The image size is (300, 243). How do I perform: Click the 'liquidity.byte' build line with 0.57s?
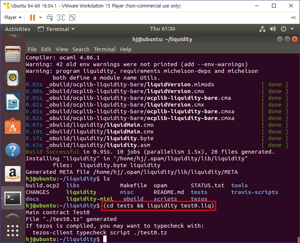pyautogui.click(x=90, y=138)
